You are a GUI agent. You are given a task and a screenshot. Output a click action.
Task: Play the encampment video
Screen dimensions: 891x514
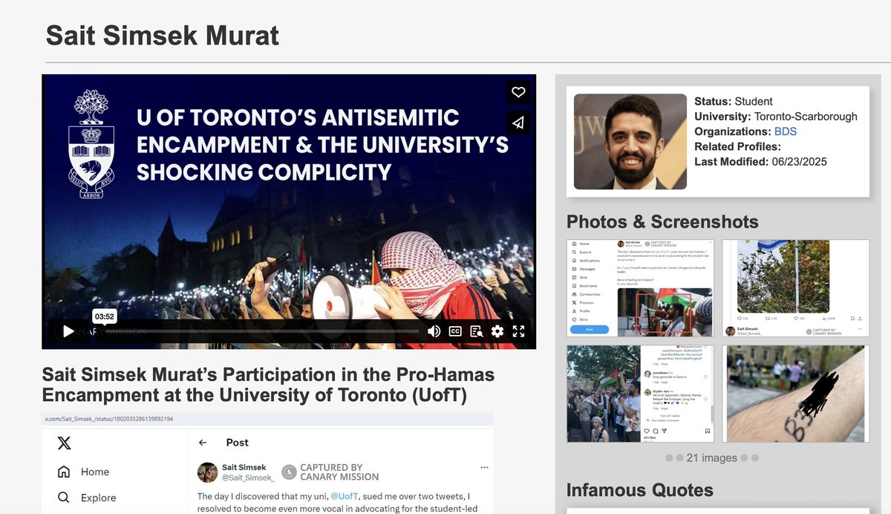click(68, 331)
